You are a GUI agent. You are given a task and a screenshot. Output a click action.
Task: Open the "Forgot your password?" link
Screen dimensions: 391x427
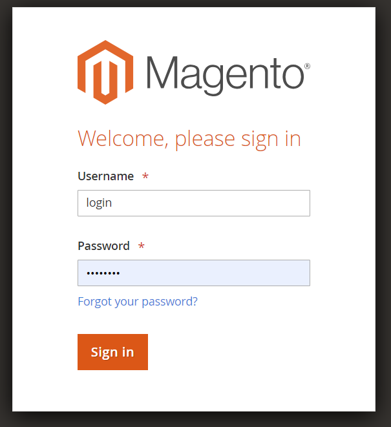click(138, 302)
